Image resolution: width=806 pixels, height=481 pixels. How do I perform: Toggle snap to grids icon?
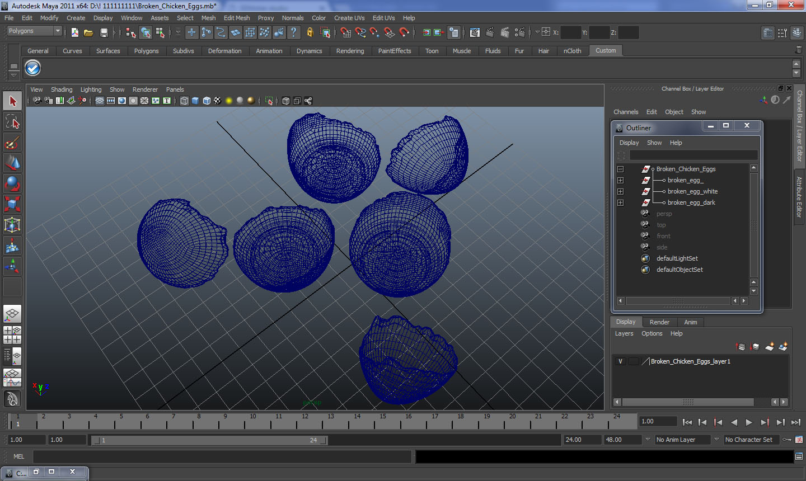tap(346, 32)
